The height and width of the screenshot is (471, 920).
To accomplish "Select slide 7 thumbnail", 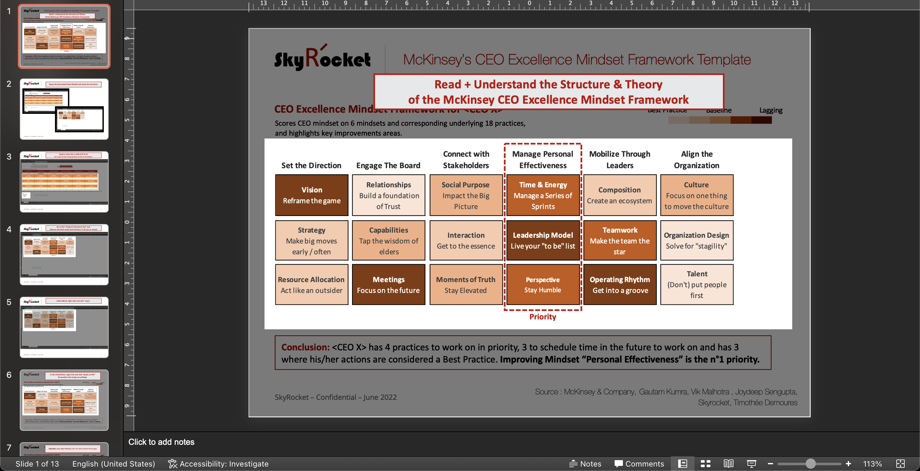I will [64, 449].
